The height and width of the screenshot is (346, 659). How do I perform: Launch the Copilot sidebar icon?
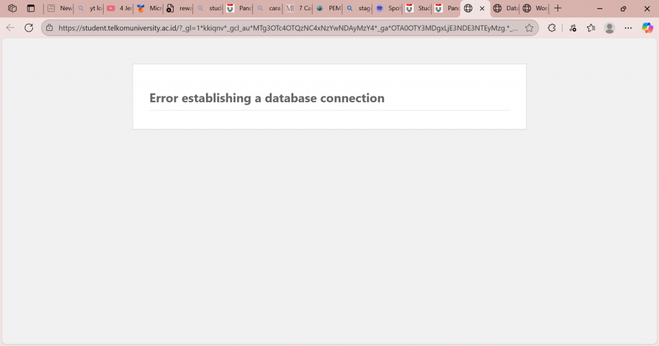point(647,28)
